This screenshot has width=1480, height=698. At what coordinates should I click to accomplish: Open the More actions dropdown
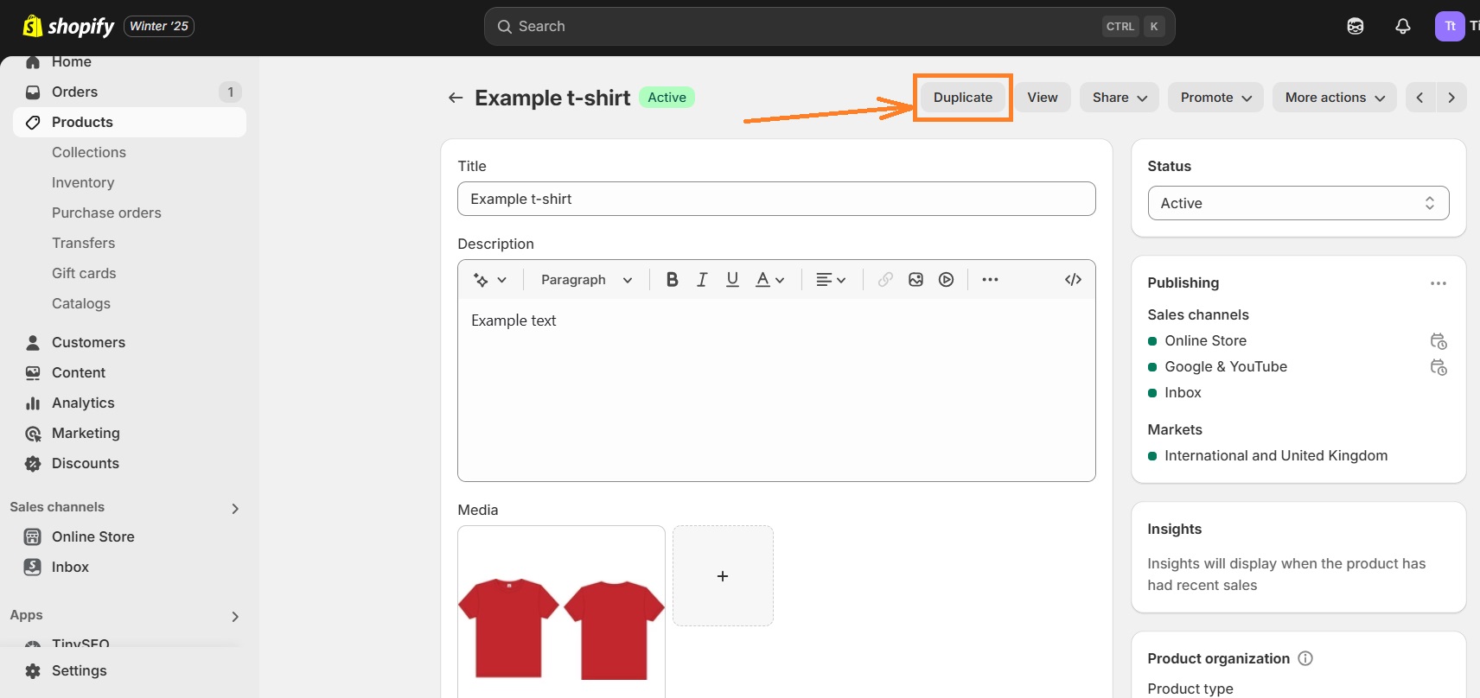click(1335, 98)
